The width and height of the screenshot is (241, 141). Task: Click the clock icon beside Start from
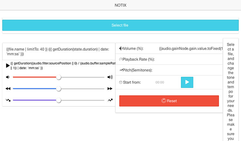pos(121,82)
